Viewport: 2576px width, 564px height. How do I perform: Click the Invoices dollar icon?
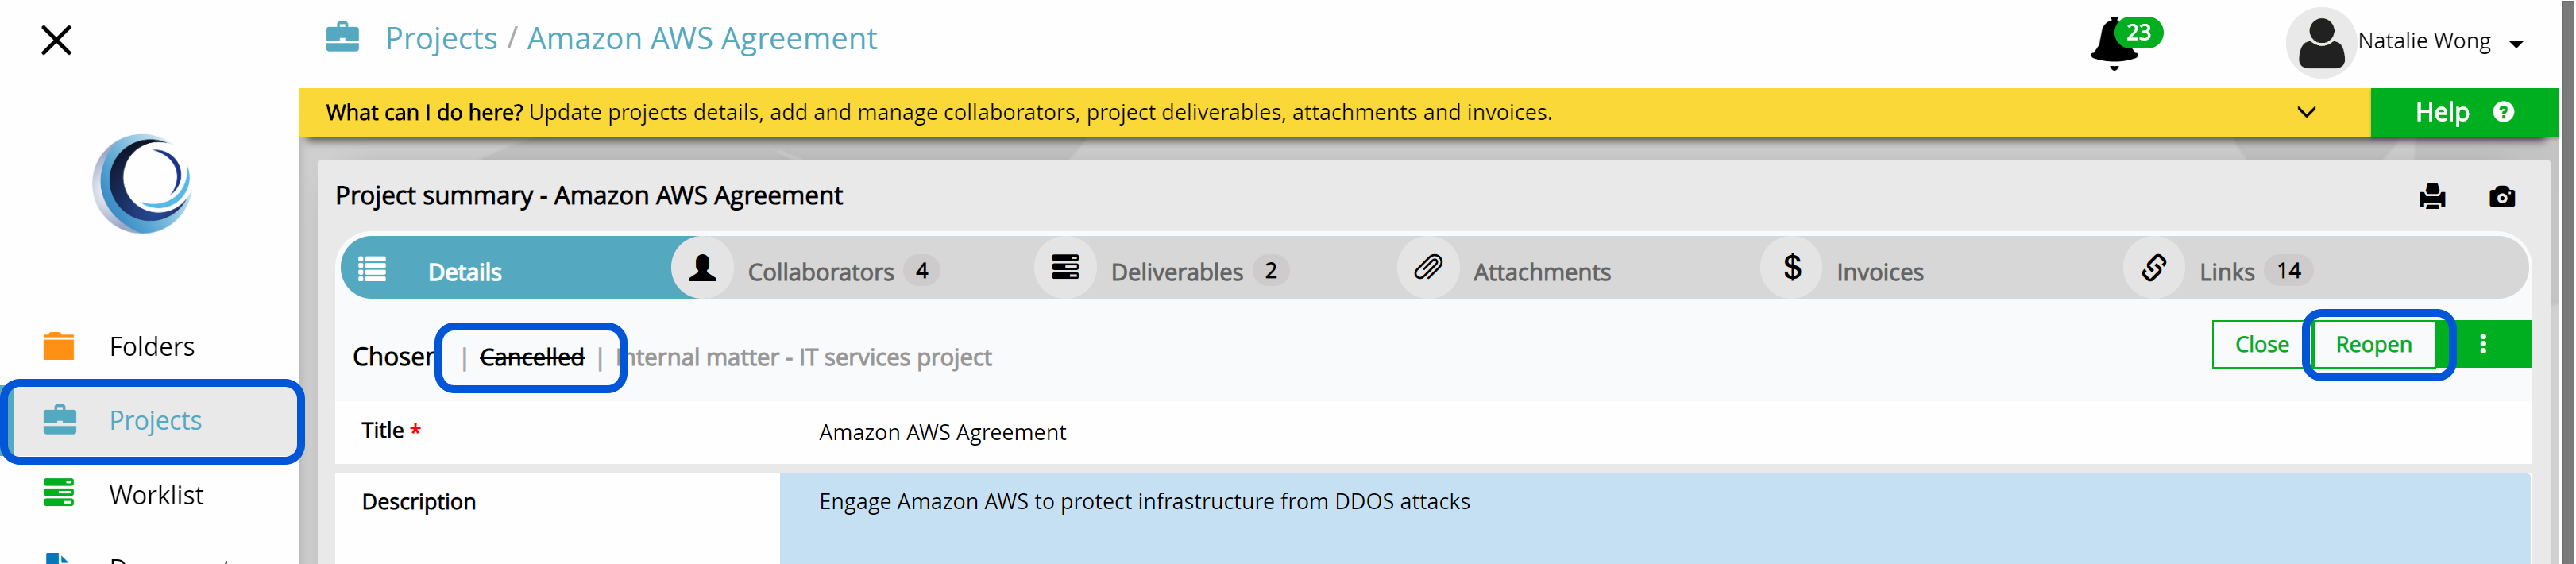click(1792, 268)
